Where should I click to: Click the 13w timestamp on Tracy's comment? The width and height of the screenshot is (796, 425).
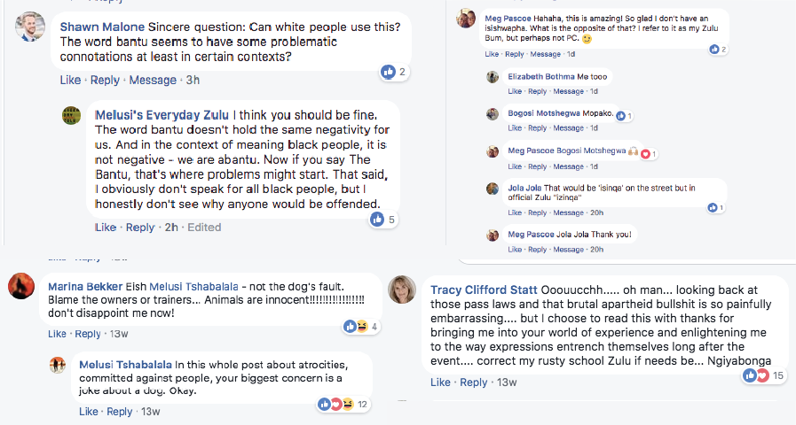click(x=507, y=382)
